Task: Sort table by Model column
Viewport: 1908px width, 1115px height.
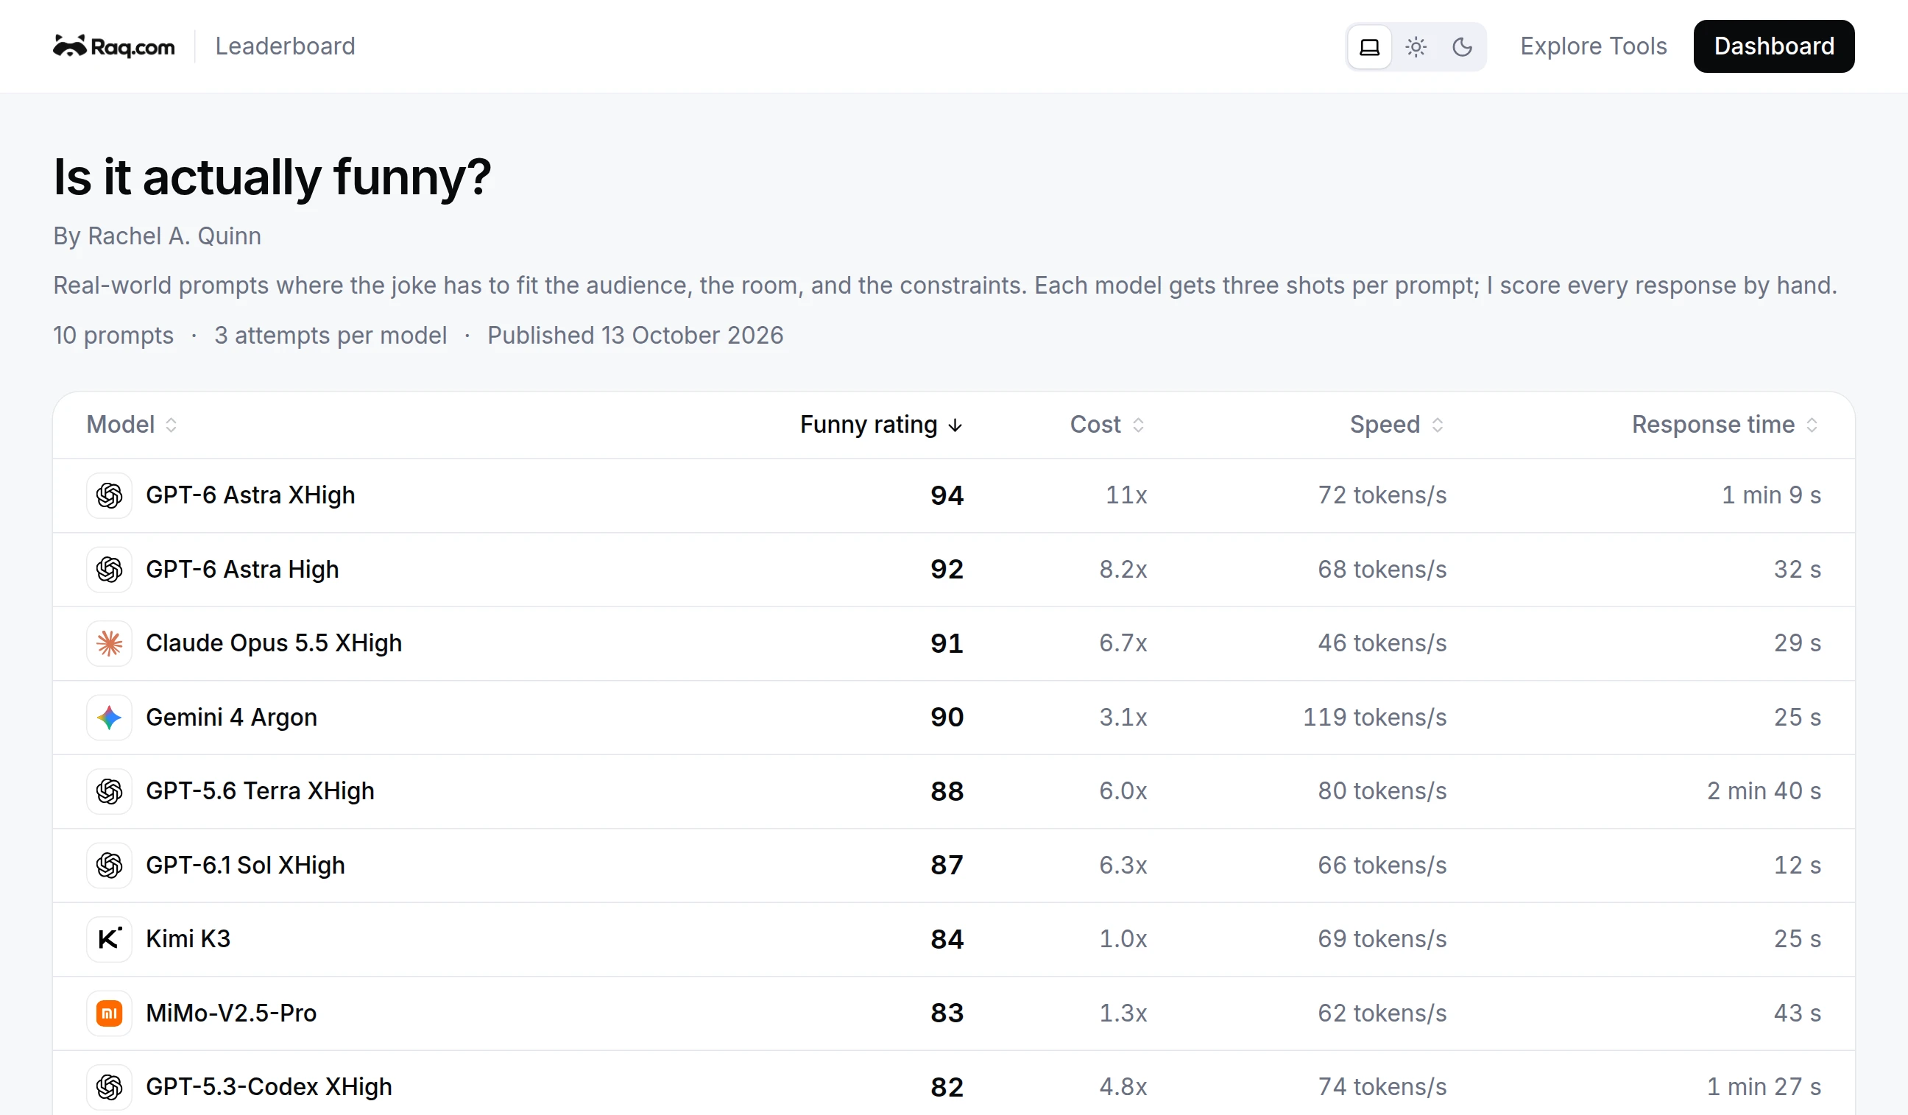Action: tap(132, 425)
